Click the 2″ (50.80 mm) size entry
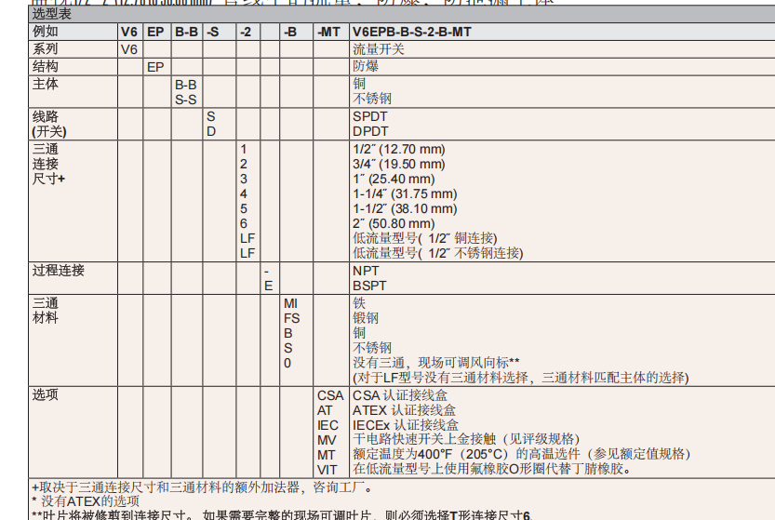 pos(394,223)
